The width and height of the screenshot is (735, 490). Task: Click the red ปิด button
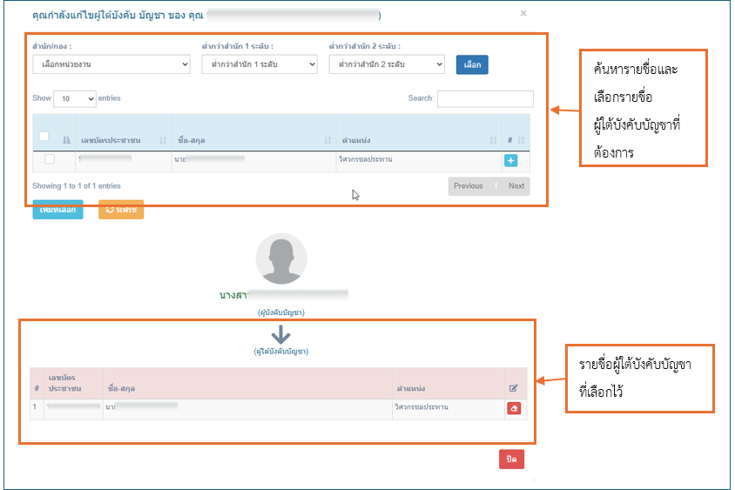tap(511, 459)
